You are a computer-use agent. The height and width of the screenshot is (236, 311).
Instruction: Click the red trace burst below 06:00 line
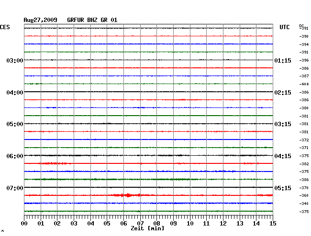pos(53,163)
